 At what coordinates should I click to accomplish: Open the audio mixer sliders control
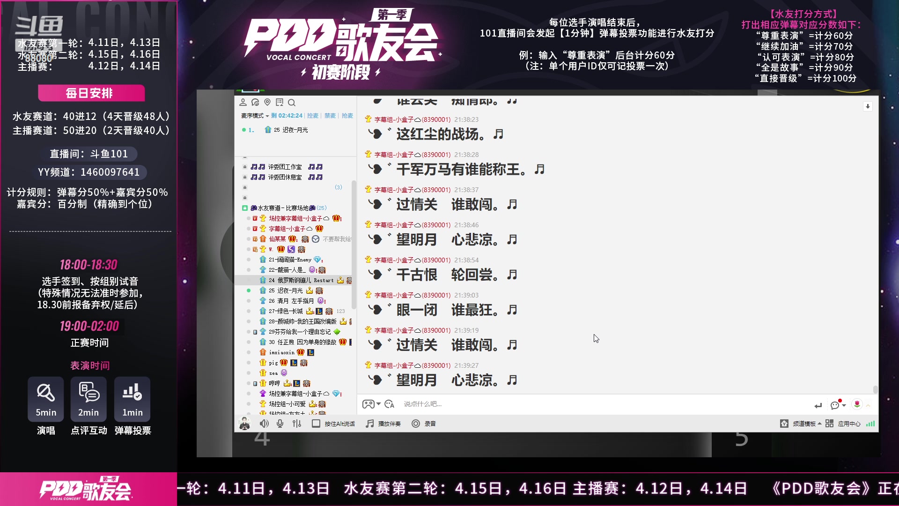296,424
